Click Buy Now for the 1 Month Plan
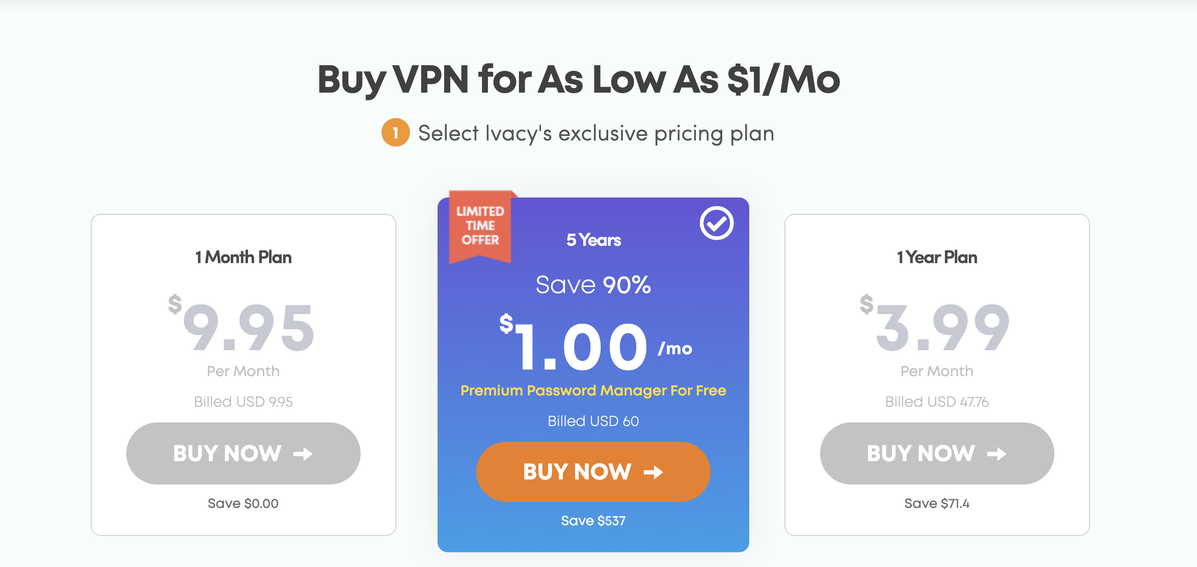The width and height of the screenshot is (1197, 567). pyautogui.click(x=243, y=453)
